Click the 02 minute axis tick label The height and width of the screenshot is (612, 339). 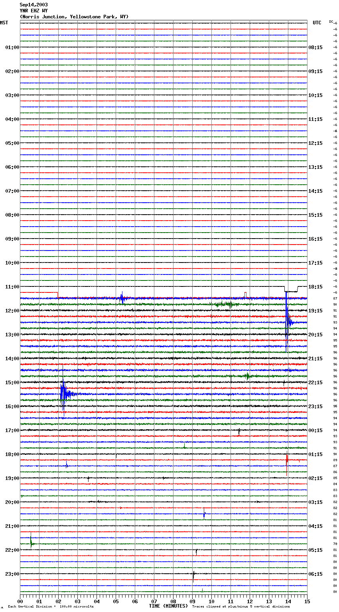(59, 602)
